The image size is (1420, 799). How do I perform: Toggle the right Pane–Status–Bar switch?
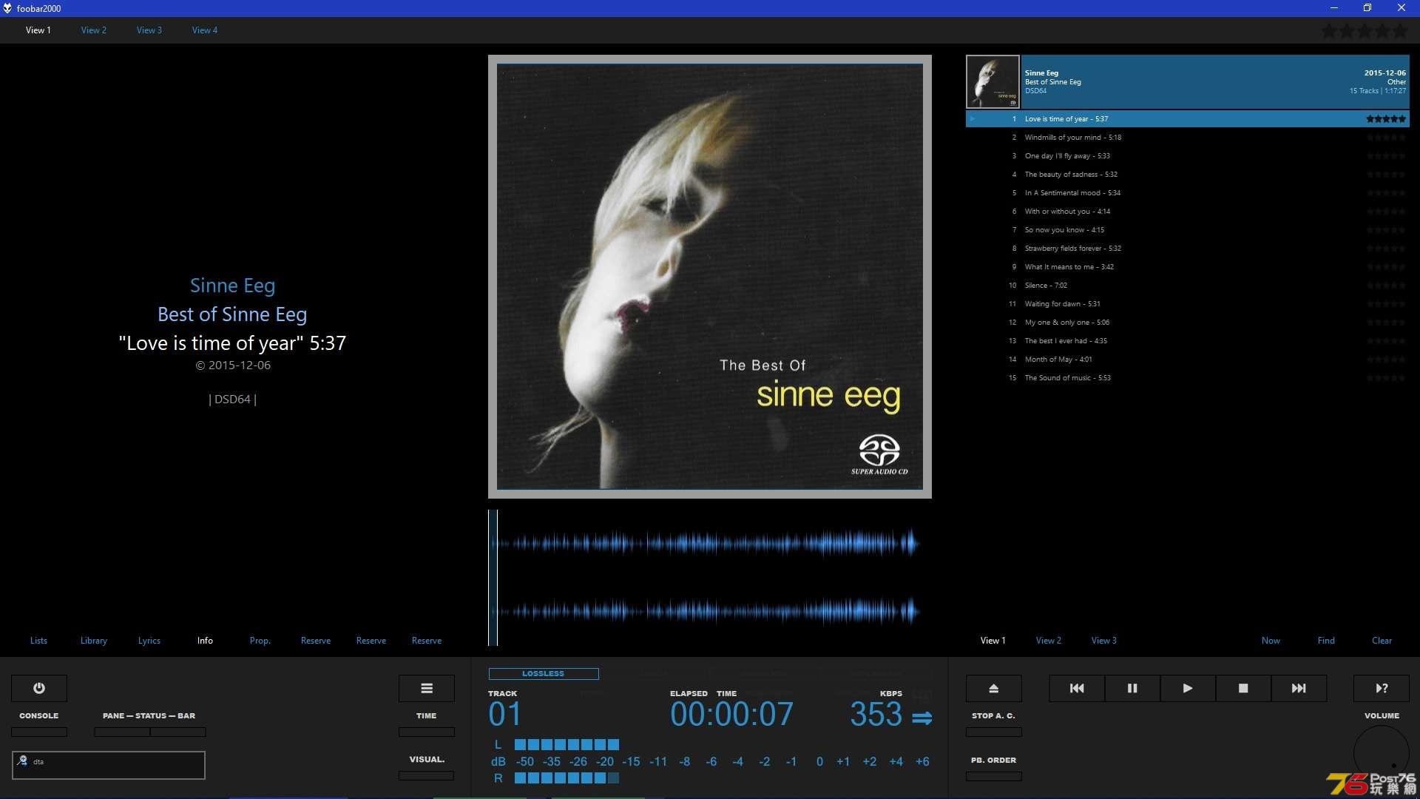pos(178,732)
